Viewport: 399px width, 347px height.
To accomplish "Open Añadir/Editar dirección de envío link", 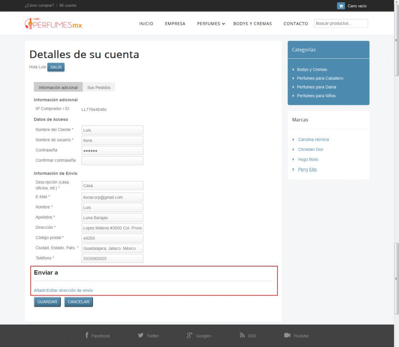I will tap(63, 290).
